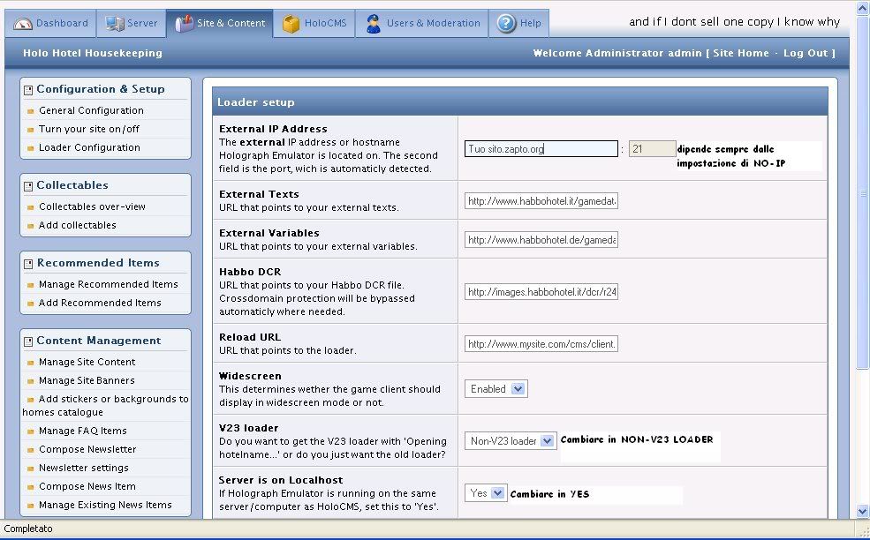Focus the External Variables URL field
This screenshot has height=540, width=870.
coord(541,239)
